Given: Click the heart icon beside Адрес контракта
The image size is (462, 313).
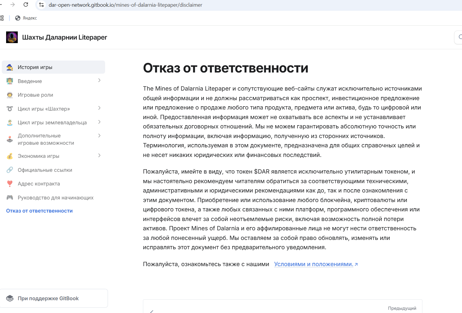Looking at the screenshot, I should coord(10,184).
